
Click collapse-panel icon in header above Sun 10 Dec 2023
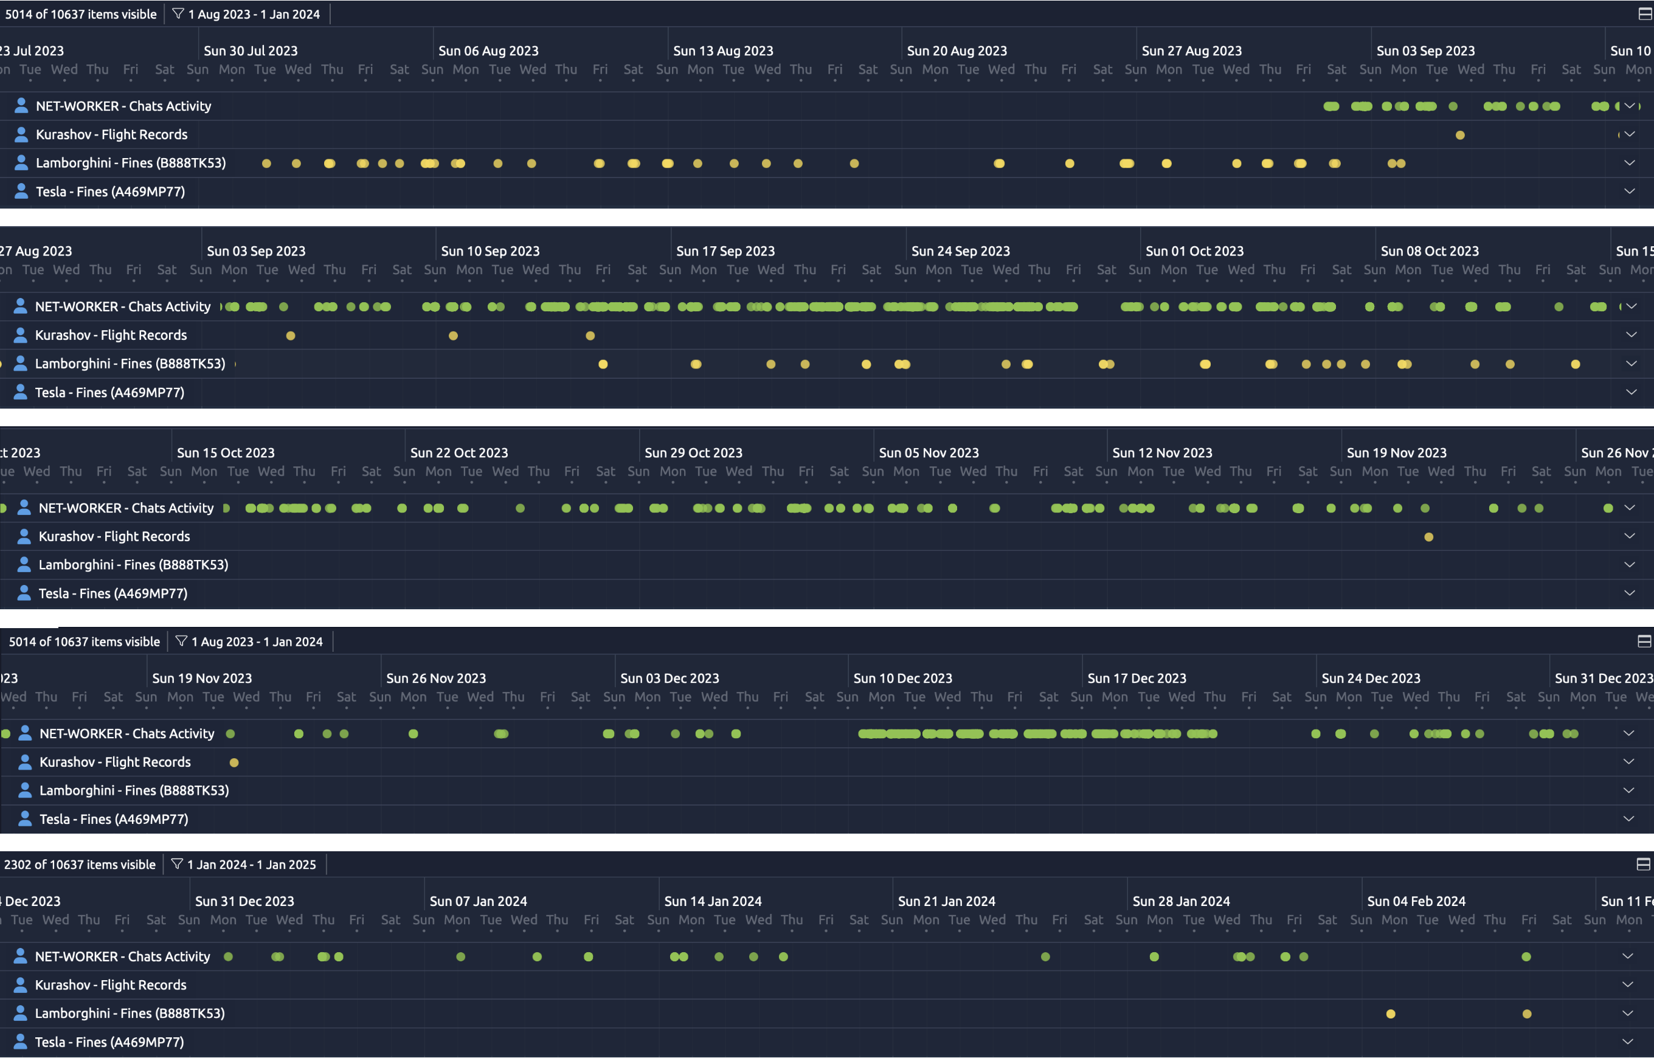pyautogui.click(x=1644, y=641)
